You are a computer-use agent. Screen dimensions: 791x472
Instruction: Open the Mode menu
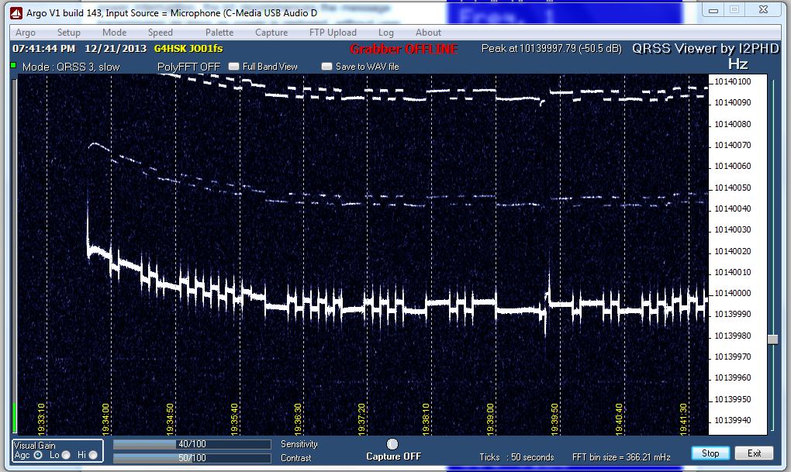(114, 33)
